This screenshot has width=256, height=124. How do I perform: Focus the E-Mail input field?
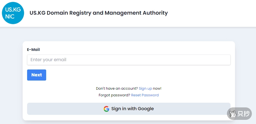pos(129,60)
